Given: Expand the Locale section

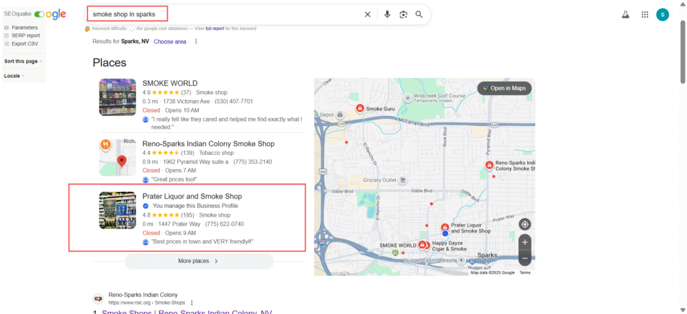Looking at the screenshot, I should pyautogui.click(x=14, y=76).
